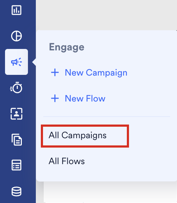177x203 pixels.
Task: Open the table list layout icon
Action: coord(16,165)
